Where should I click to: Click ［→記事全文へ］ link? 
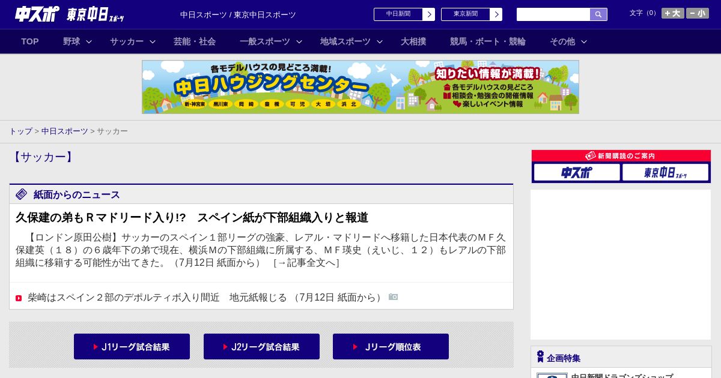[x=306, y=263]
